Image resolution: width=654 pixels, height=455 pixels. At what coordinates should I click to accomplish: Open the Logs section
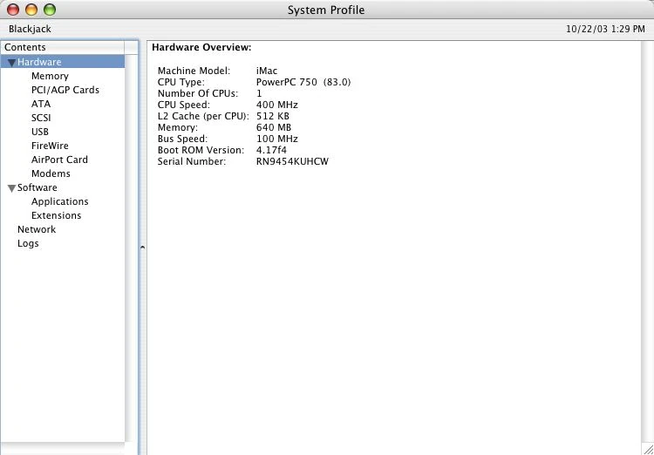(28, 243)
